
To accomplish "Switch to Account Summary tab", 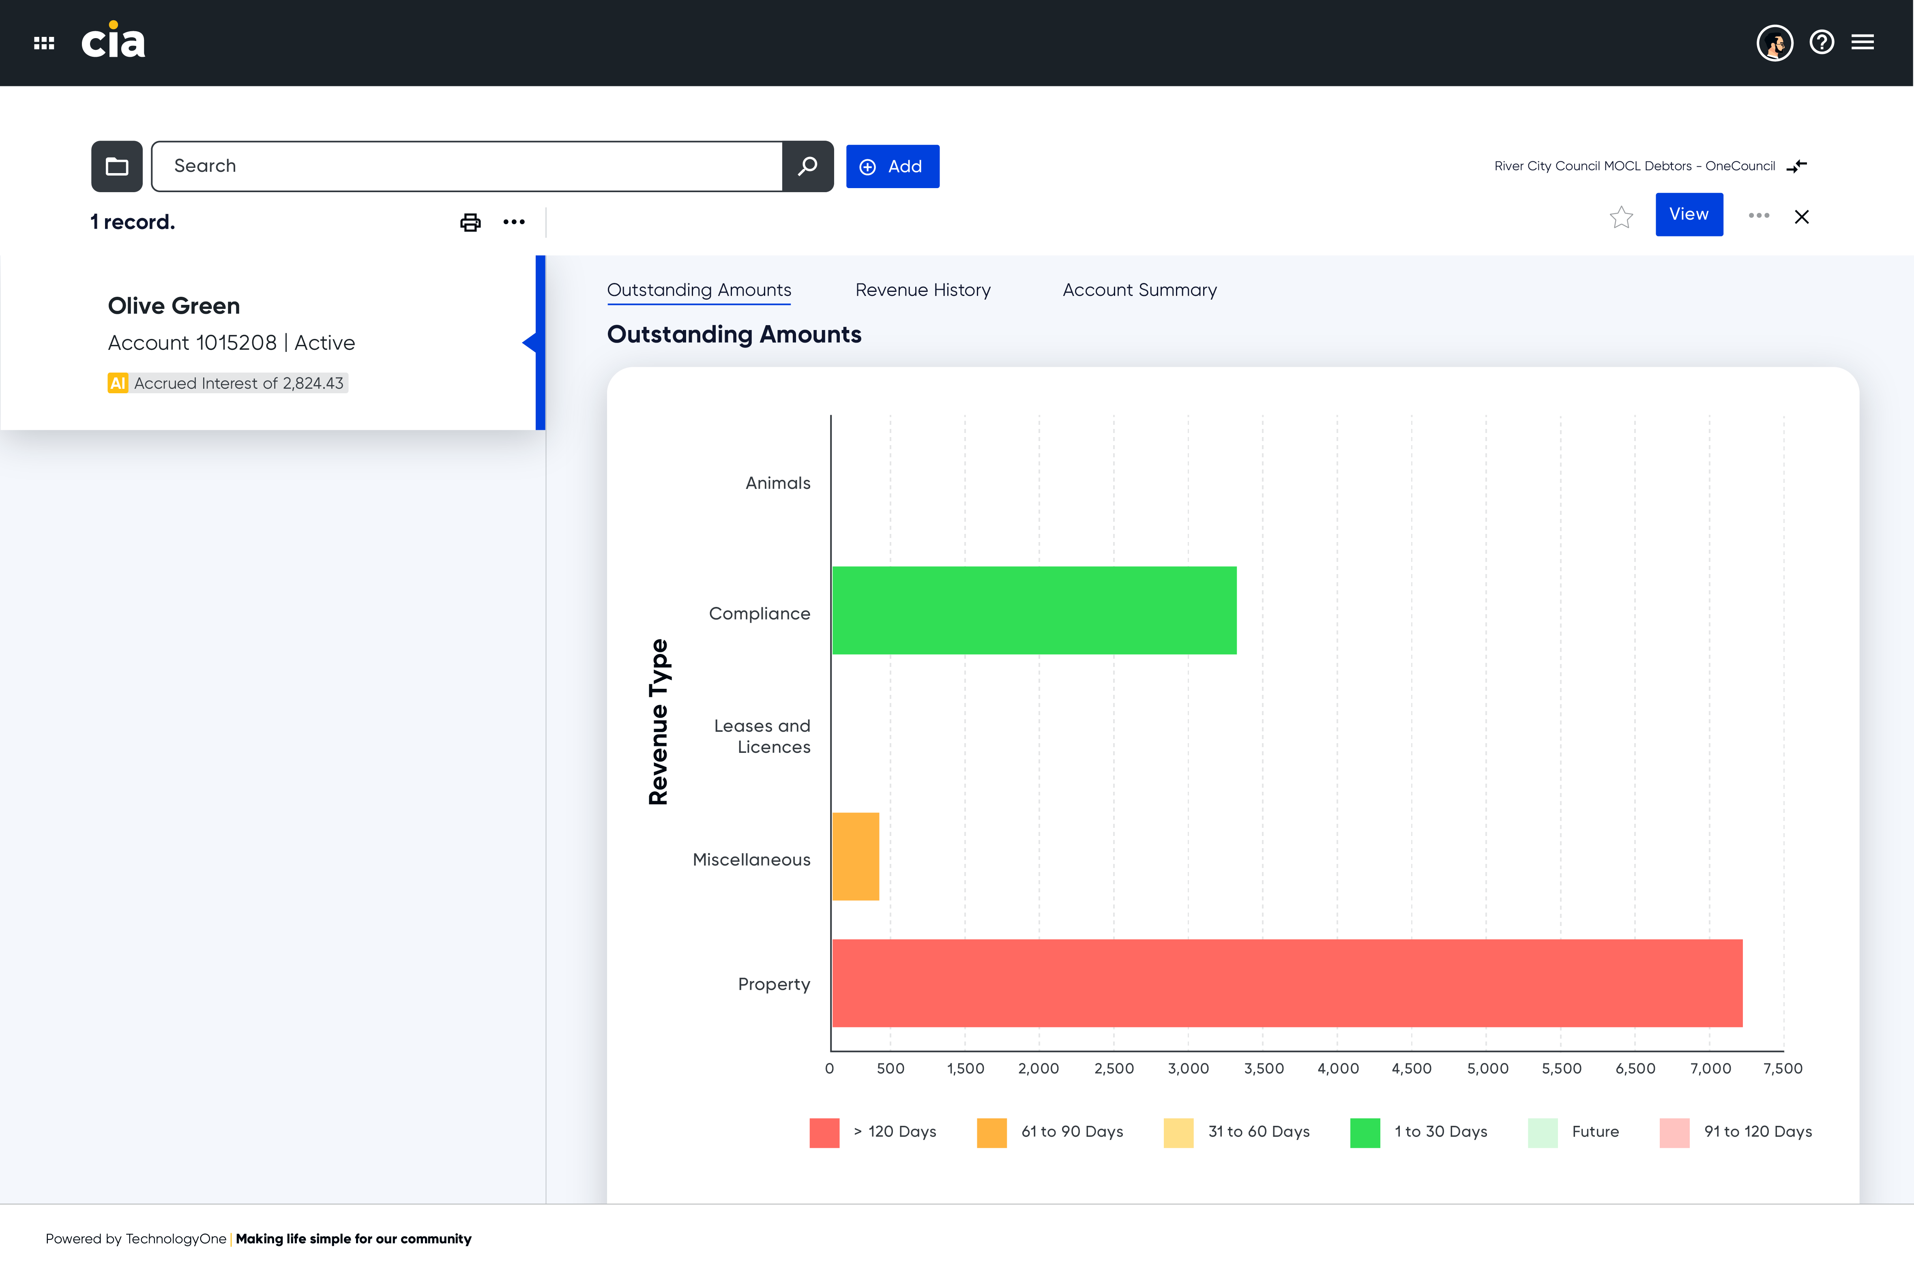I will coord(1139,291).
